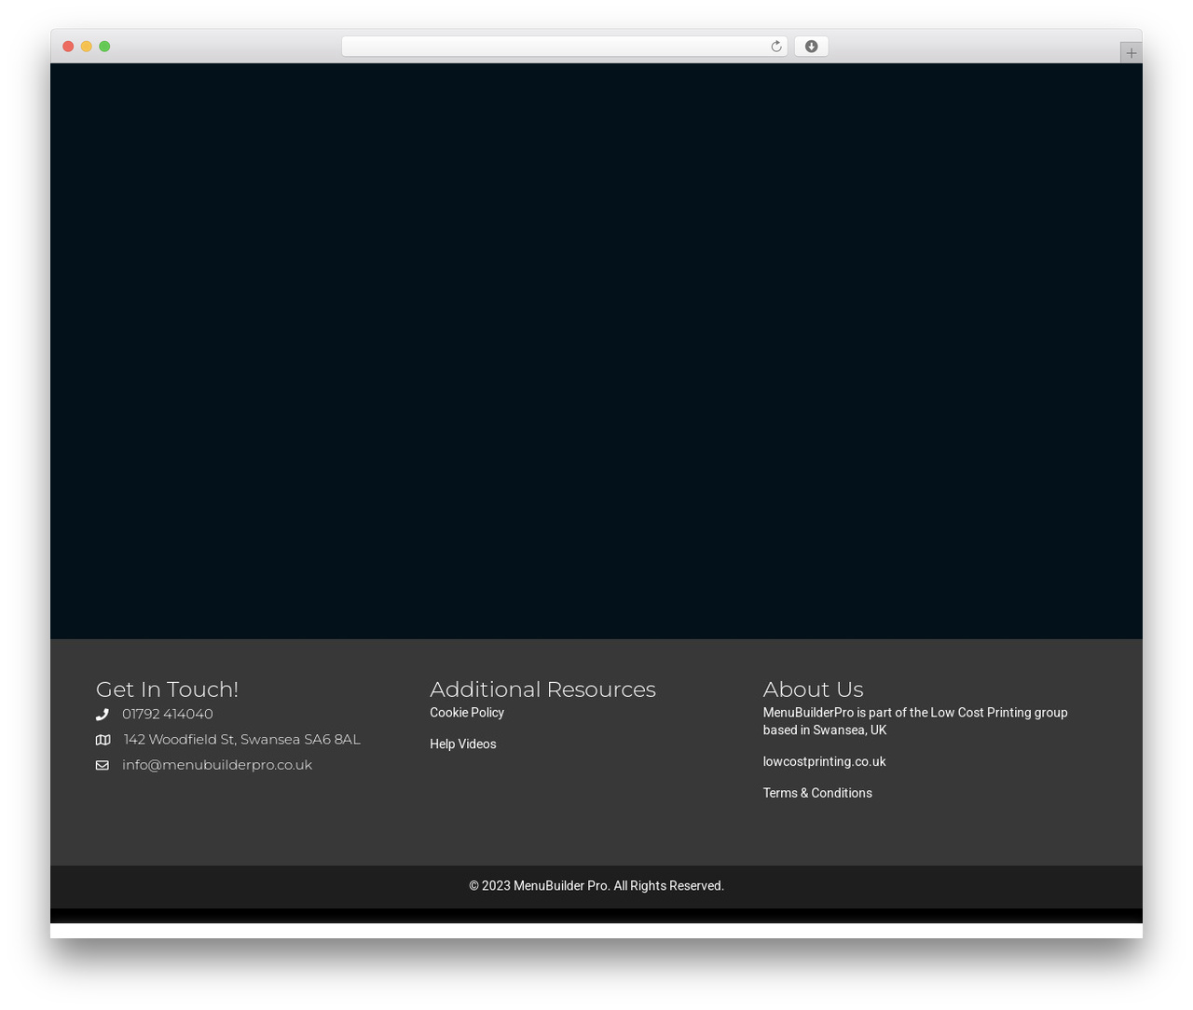The width and height of the screenshot is (1193, 1010).
Task: Click the 2023 MenuBuilder Pro copyright text
Action: (596, 886)
